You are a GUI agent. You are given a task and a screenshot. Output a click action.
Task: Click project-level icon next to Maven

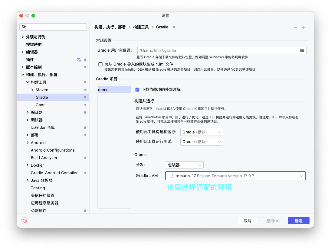coord(85,90)
